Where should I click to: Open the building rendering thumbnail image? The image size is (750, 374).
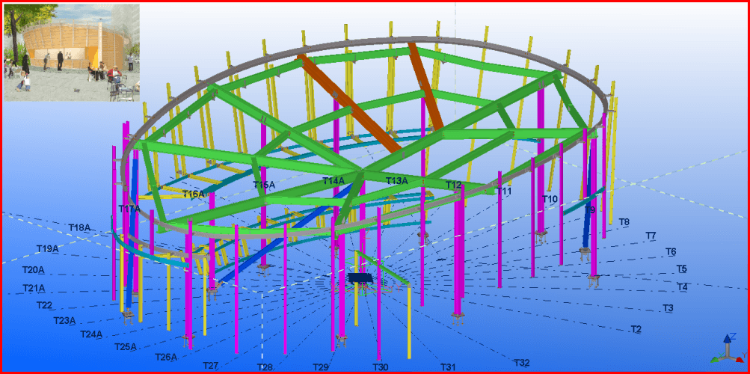click(x=72, y=52)
